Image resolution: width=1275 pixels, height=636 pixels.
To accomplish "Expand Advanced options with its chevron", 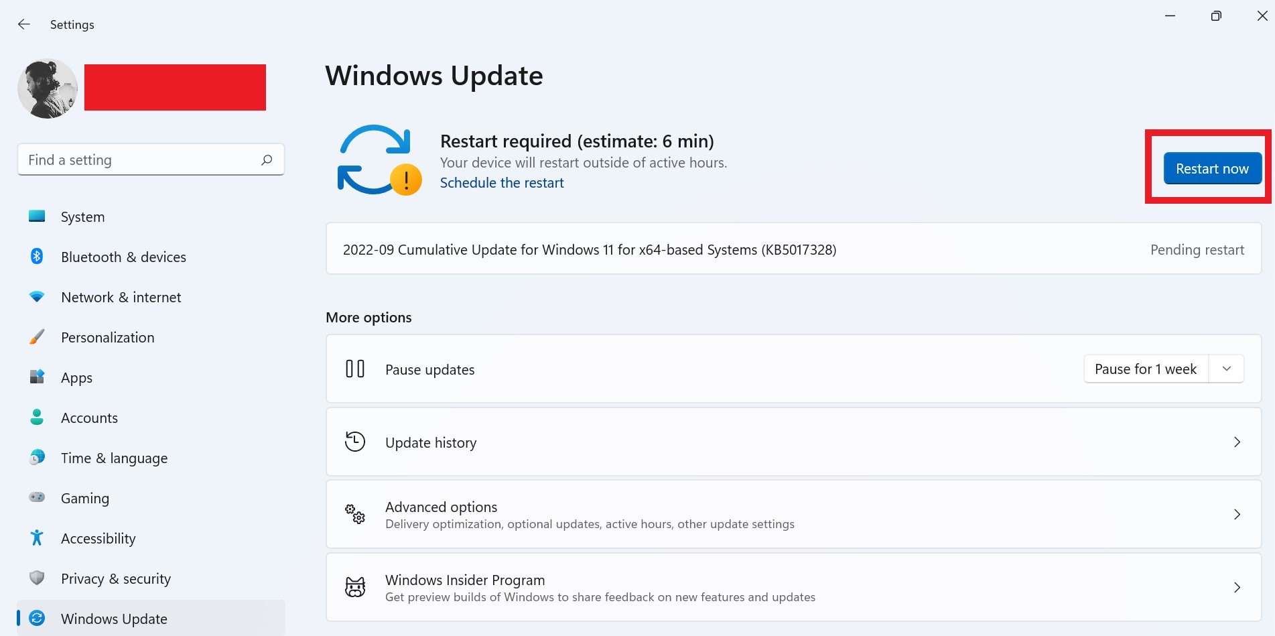I will (x=1237, y=515).
